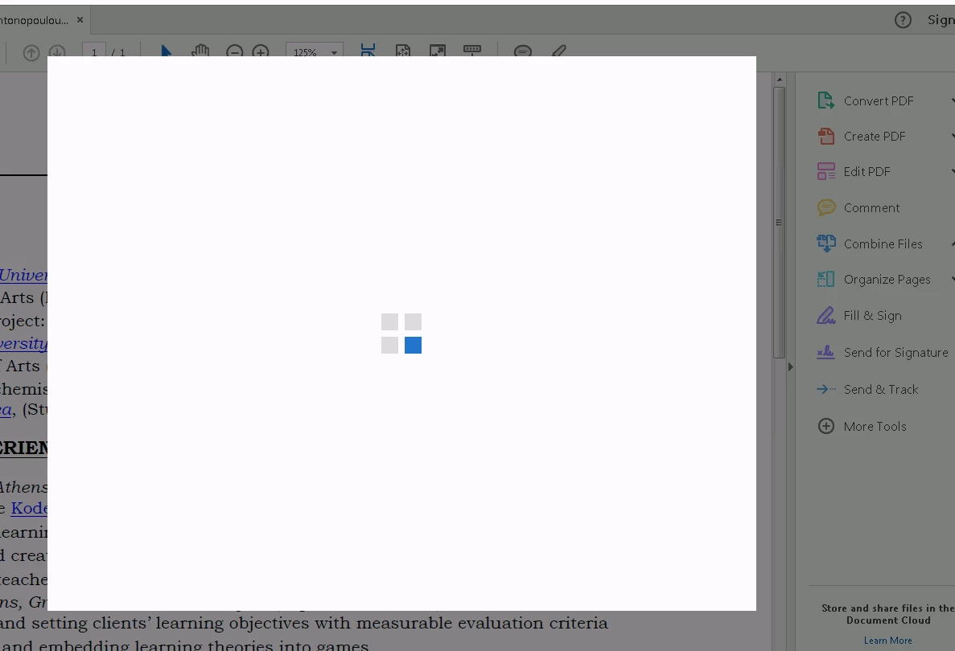Viewport: 955px width, 651px height.
Task: Click the fit one full page icon
Action: click(402, 51)
